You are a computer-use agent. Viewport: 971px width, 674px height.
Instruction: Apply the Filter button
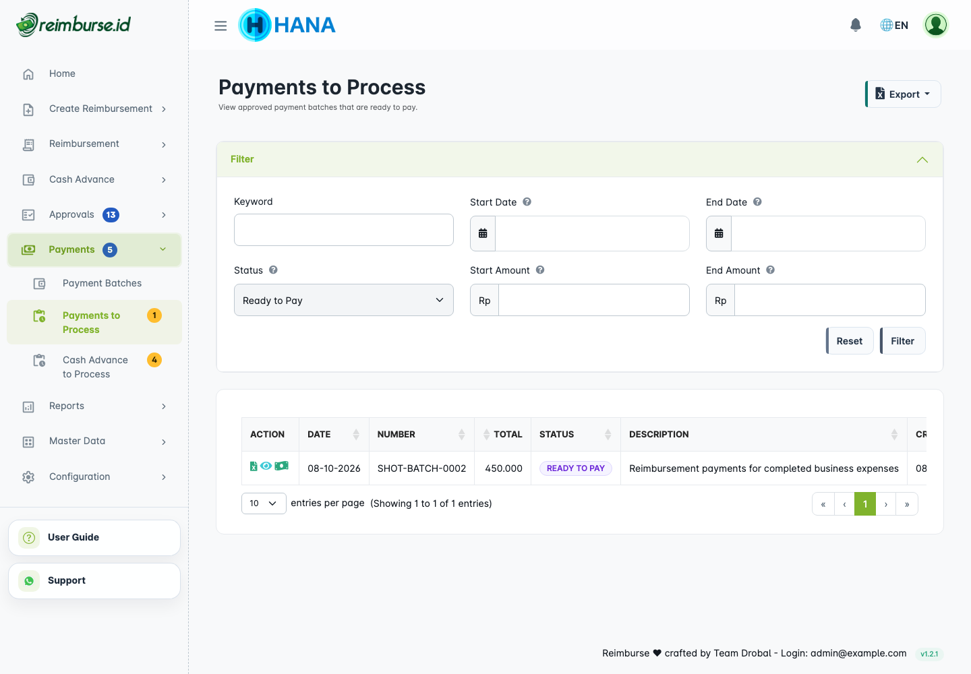coord(902,340)
